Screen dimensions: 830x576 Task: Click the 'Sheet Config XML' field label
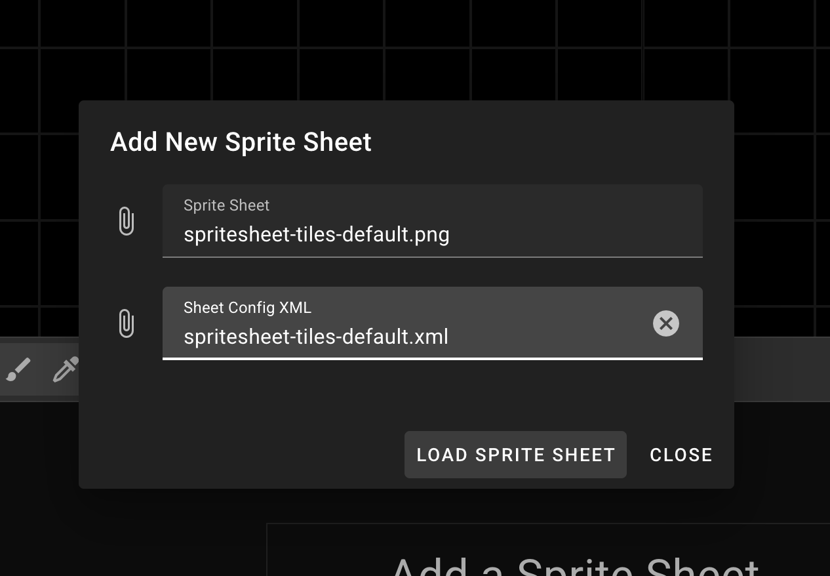(x=247, y=308)
